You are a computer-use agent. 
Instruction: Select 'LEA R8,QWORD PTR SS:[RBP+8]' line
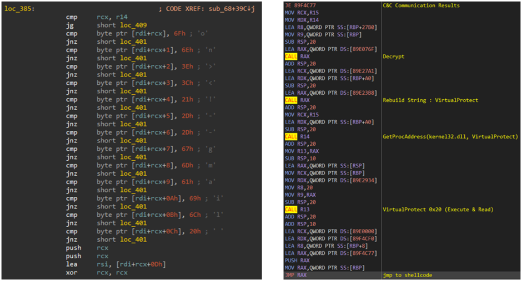pos(327,246)
